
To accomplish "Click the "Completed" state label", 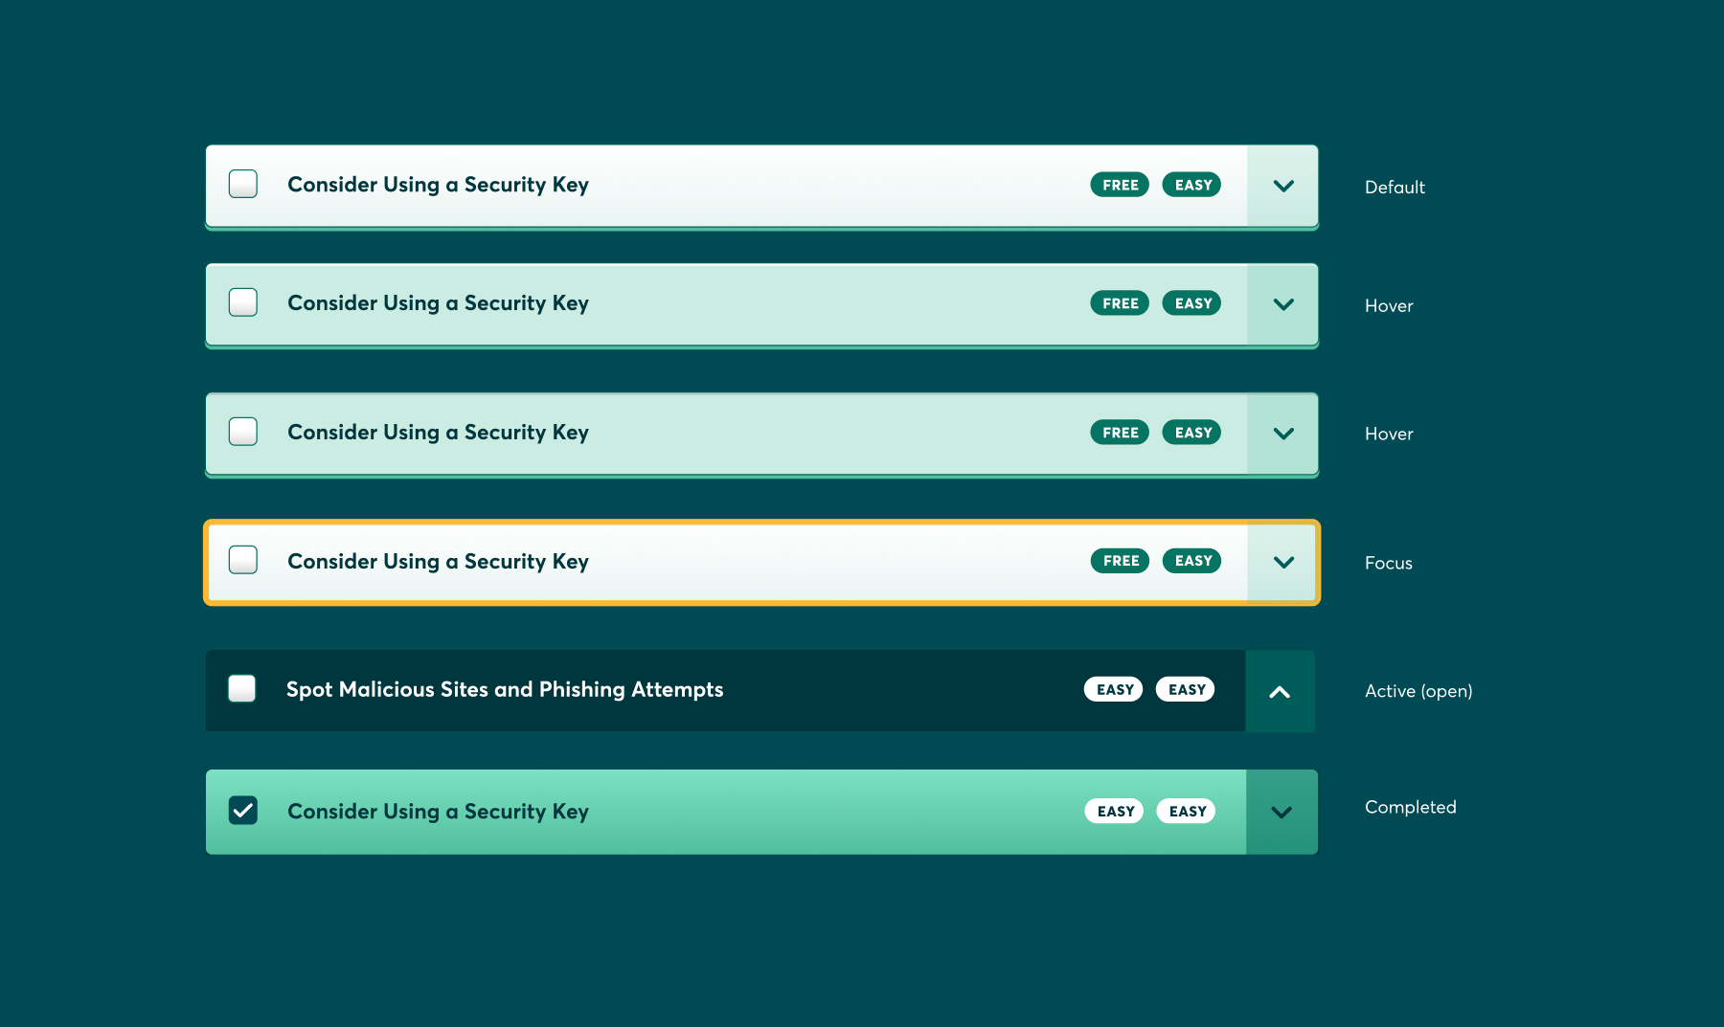I will point(1411,808).
